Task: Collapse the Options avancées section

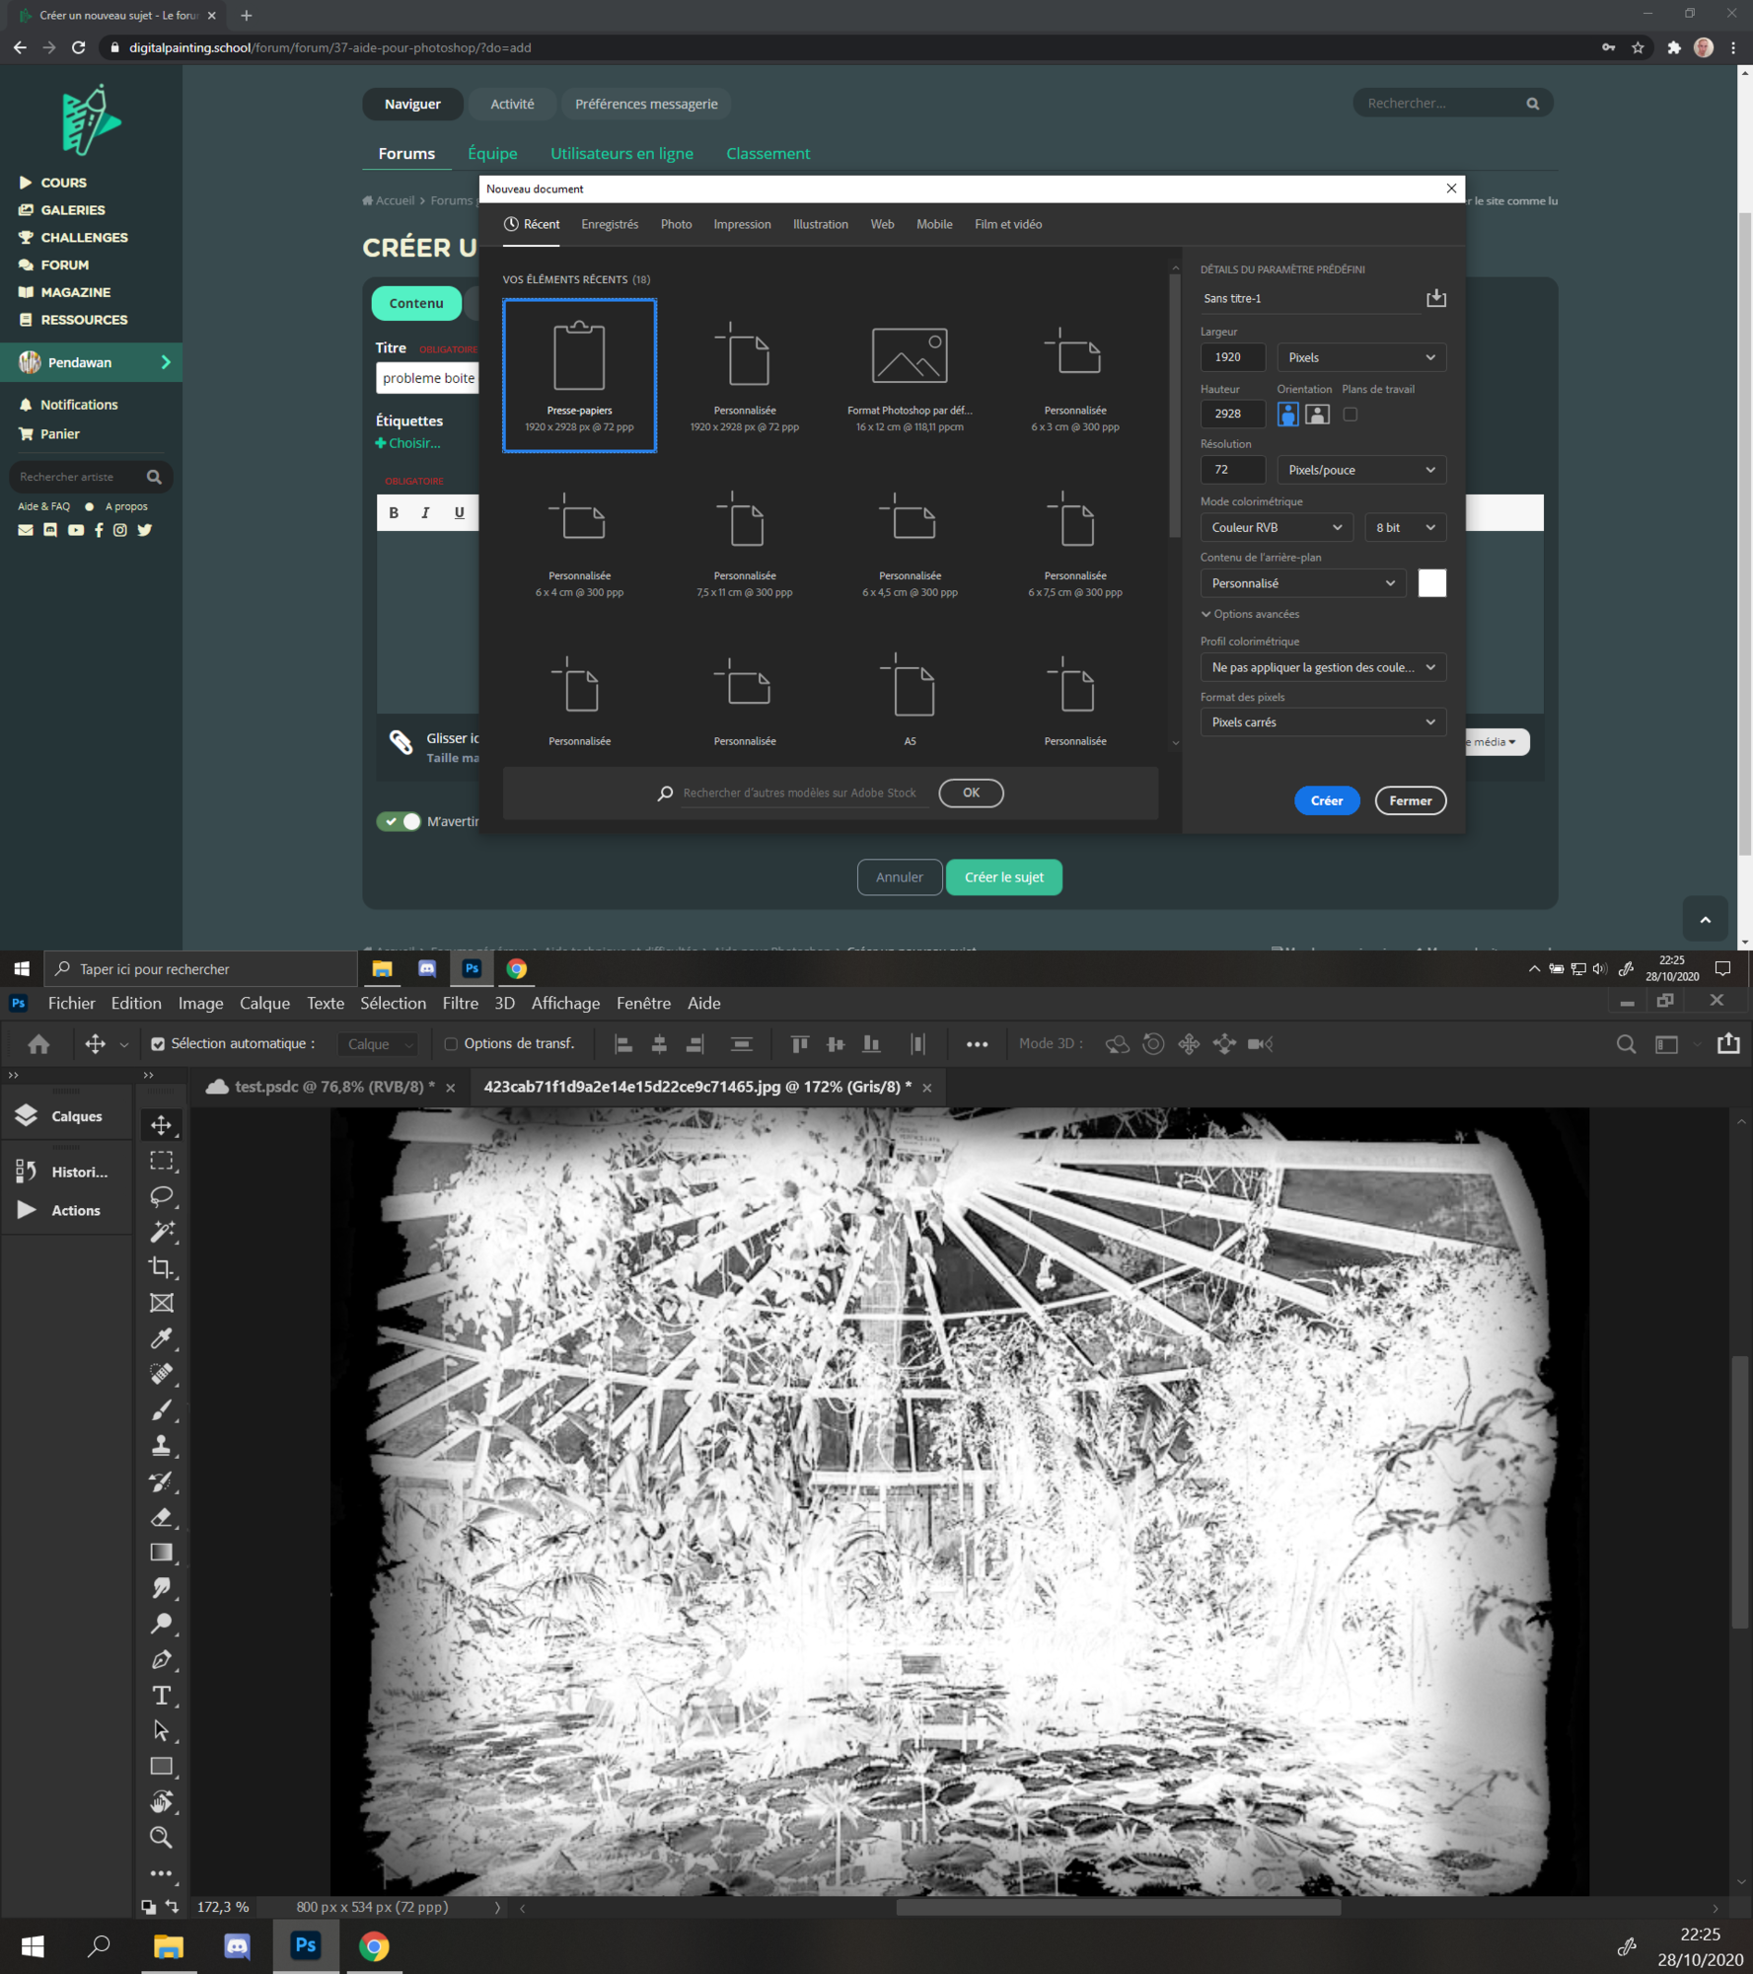Action: [x=1250, y=614]
